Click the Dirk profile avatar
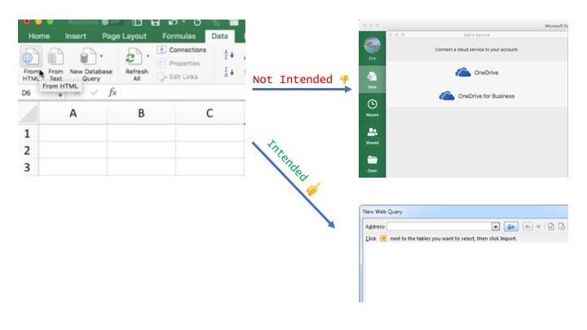 [x=372, y=46]
